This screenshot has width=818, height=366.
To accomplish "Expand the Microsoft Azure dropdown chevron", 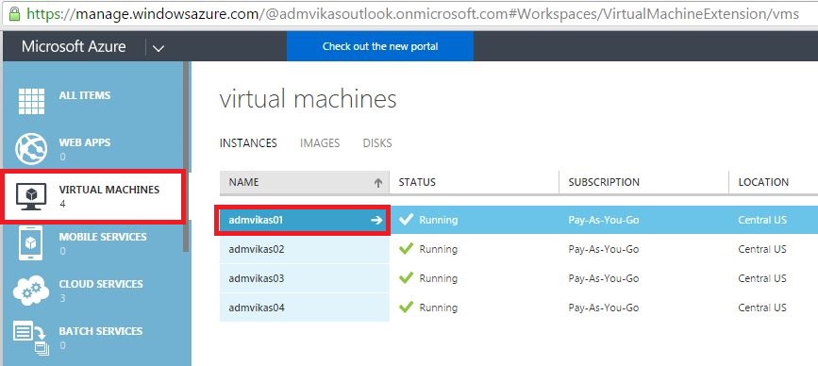I will tap(159, 48).
